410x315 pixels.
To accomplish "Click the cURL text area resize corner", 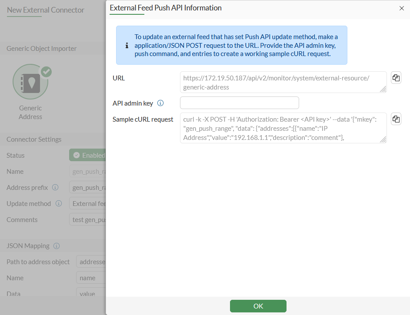I will pos(383,139).
